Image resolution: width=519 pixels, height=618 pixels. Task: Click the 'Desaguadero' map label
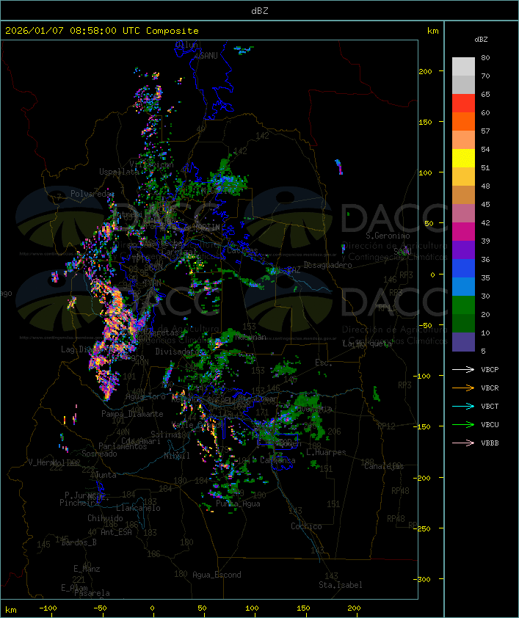pos(327,265)
